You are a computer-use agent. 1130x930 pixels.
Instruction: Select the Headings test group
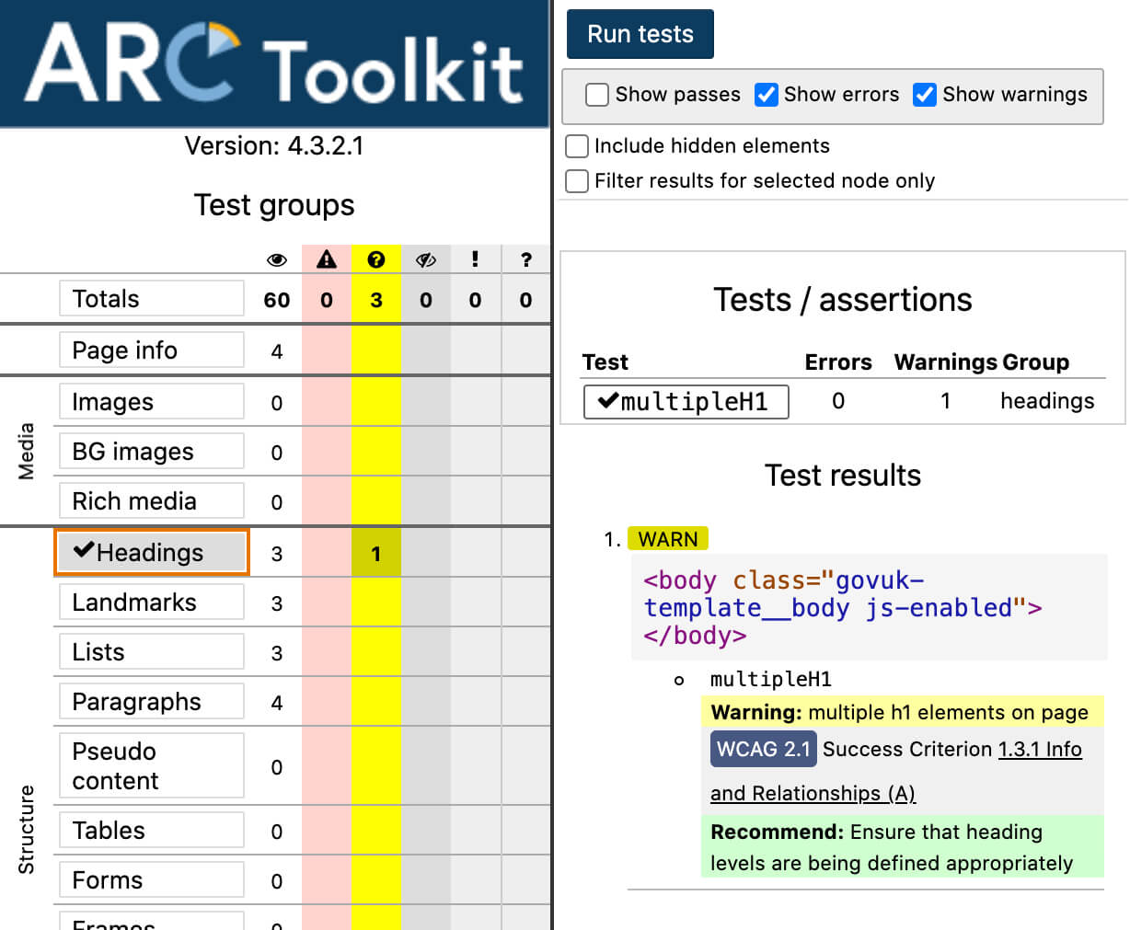coord(152,553)
